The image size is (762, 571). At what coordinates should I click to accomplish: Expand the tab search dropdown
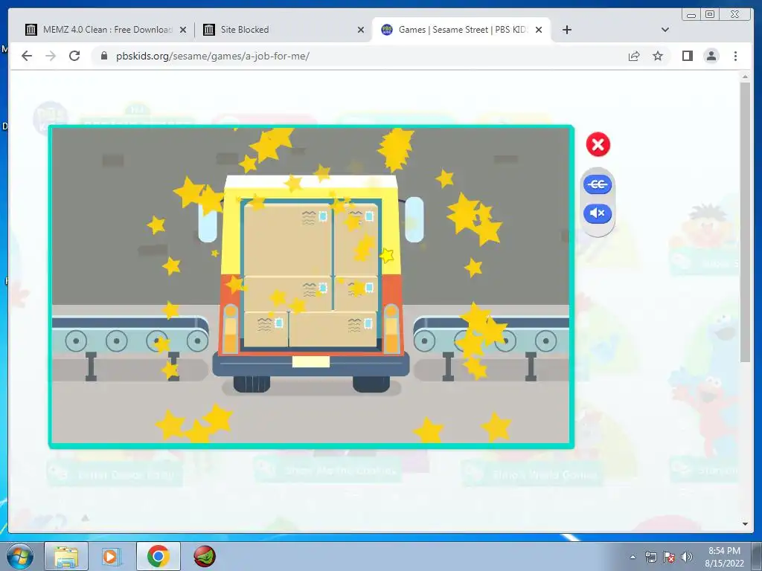[665, 30]
